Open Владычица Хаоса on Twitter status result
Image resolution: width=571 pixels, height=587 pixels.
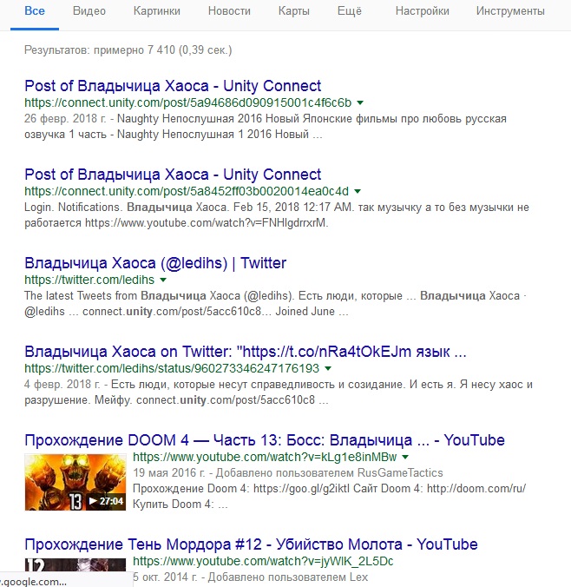point(246,352)
